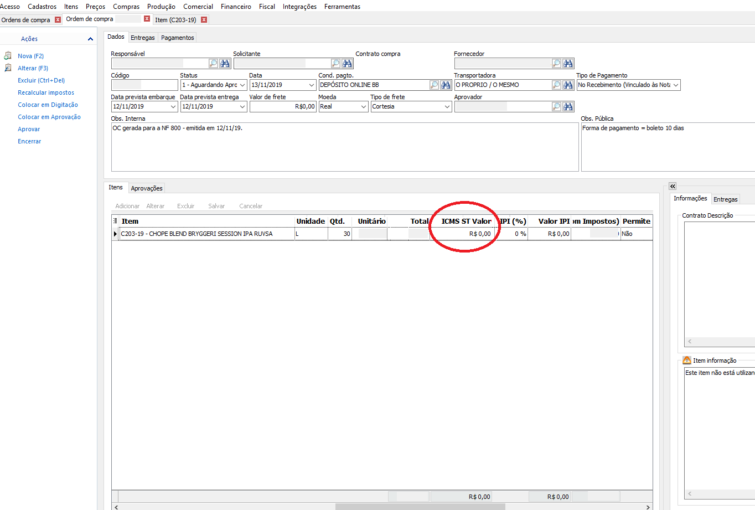Click the Colocar em Digitação link
This screenshot has width=755, height=510.
[x=48, y=105]
